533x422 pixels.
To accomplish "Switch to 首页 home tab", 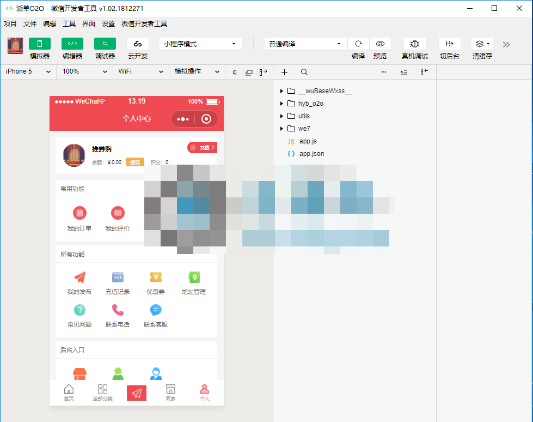I will pyautogui.click(x=69, y=393).
